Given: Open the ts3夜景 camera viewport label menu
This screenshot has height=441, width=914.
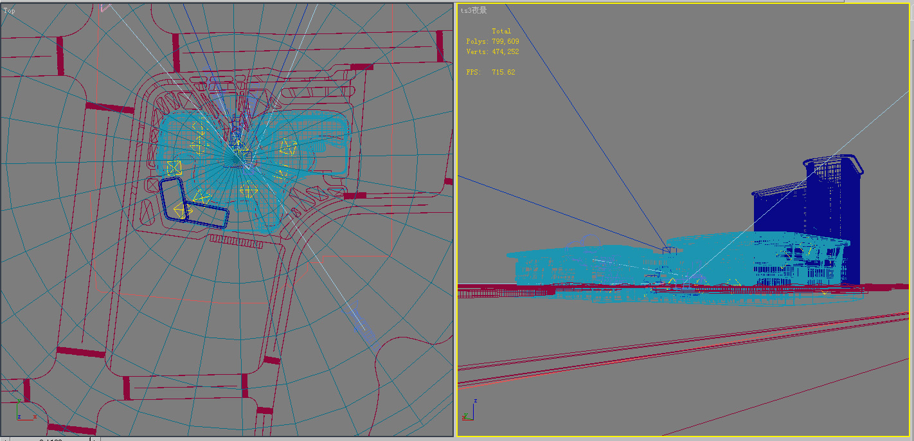Looking at the screenshot, I should click(473, 10).
